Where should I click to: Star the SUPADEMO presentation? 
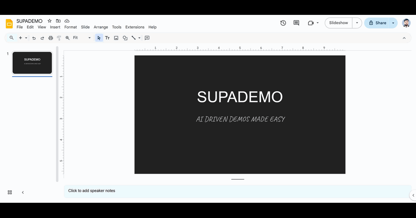pos(50,21)
